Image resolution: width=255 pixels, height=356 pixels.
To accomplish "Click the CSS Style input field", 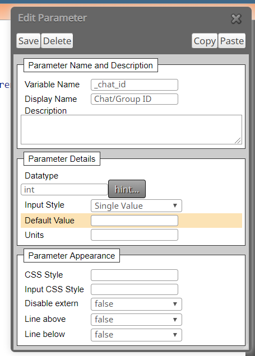I will [x=135, y=275].
